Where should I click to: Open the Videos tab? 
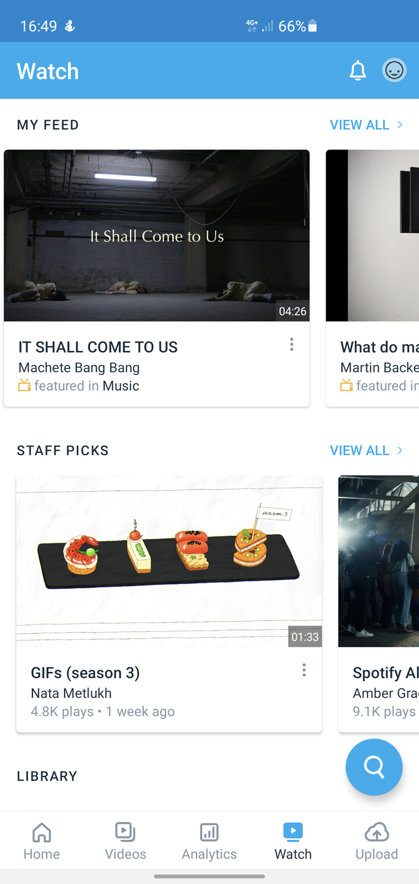point(125,841)
